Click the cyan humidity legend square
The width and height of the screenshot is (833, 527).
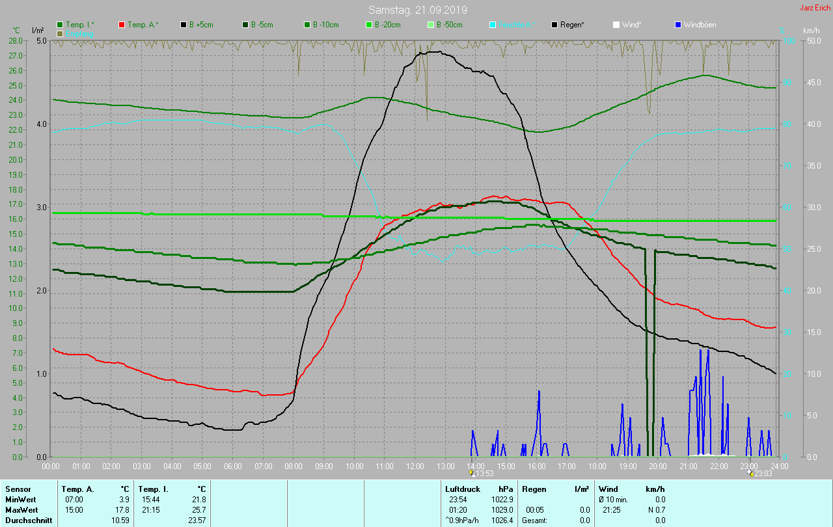pyautogui.click(x=493, y=25)
